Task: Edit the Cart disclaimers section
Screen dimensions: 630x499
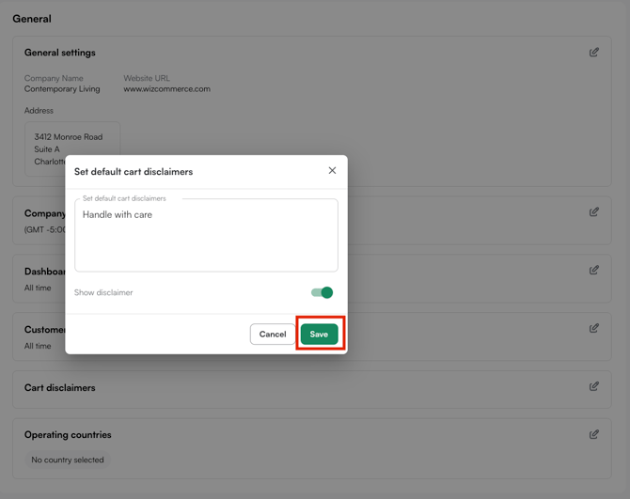Action: pyautogui.click(x=594, y=387)
